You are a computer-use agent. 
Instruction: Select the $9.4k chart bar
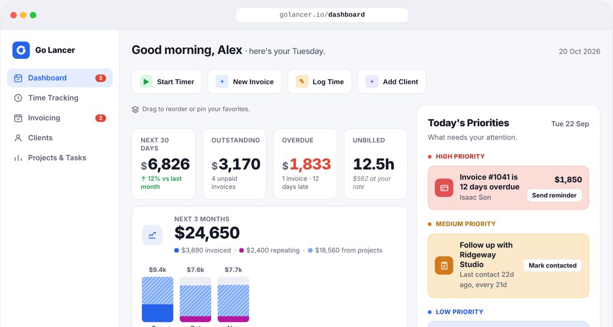point(158,299)
